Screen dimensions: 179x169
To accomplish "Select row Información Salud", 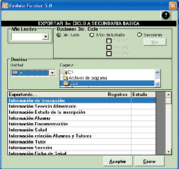I will click(x=82, y=130).
